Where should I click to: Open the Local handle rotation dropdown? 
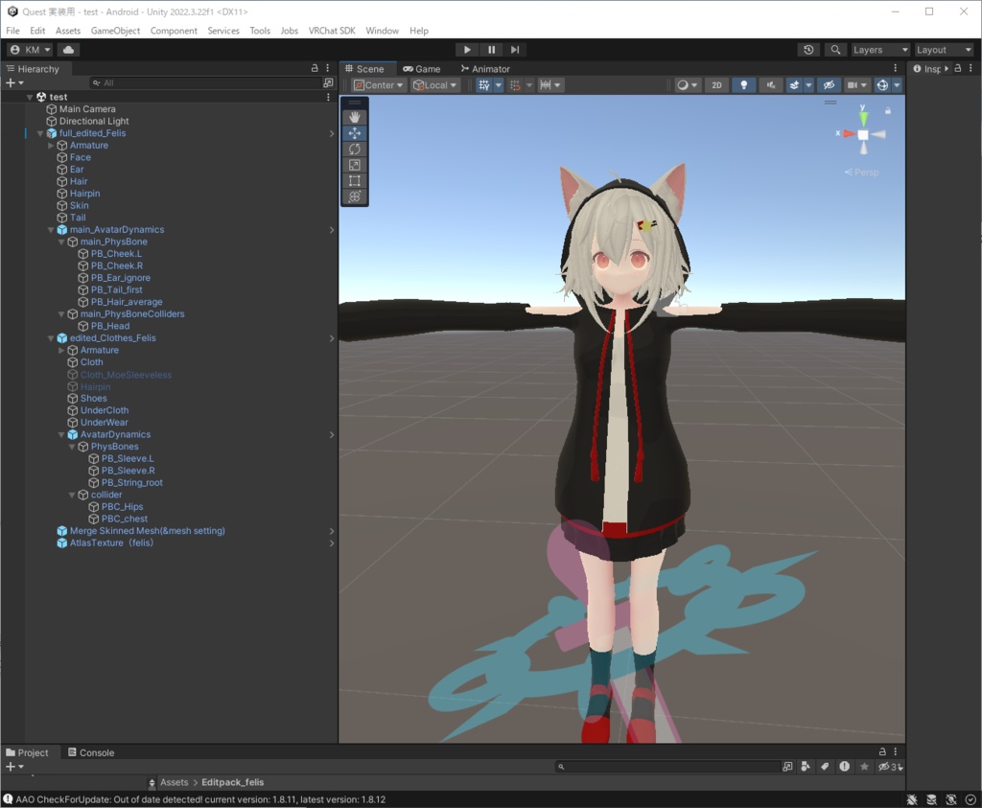point(434,85)
